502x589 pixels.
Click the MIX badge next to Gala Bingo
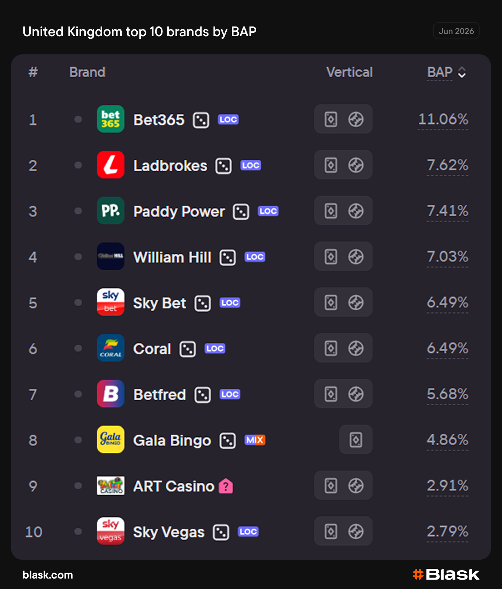point(255,440)
